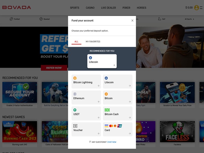Click the Refer Now button
204x153 pixels.
coord(54,68)
